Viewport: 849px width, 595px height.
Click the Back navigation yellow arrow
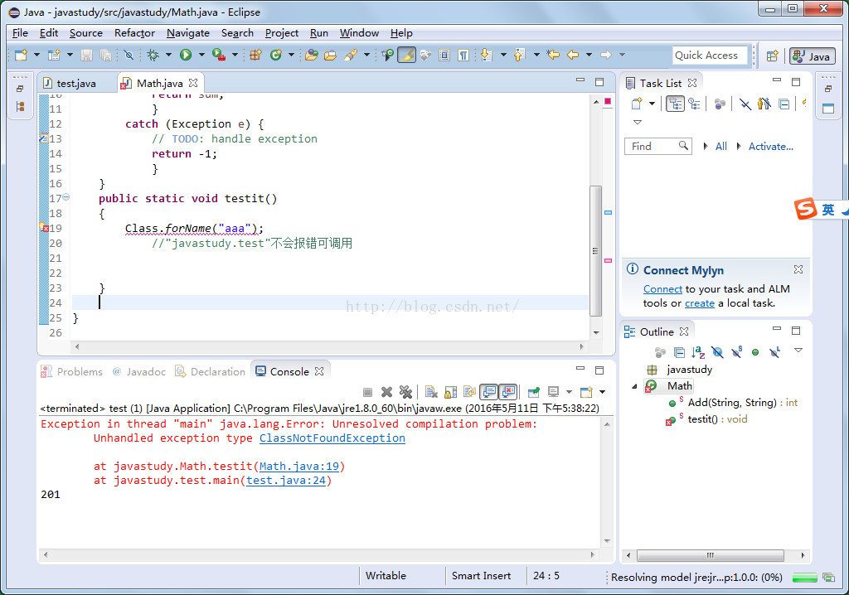[573, 55]
